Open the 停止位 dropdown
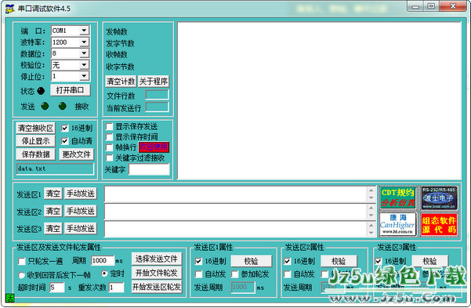The height and width of the screenshot is (308, 471). tap(84, 76)
